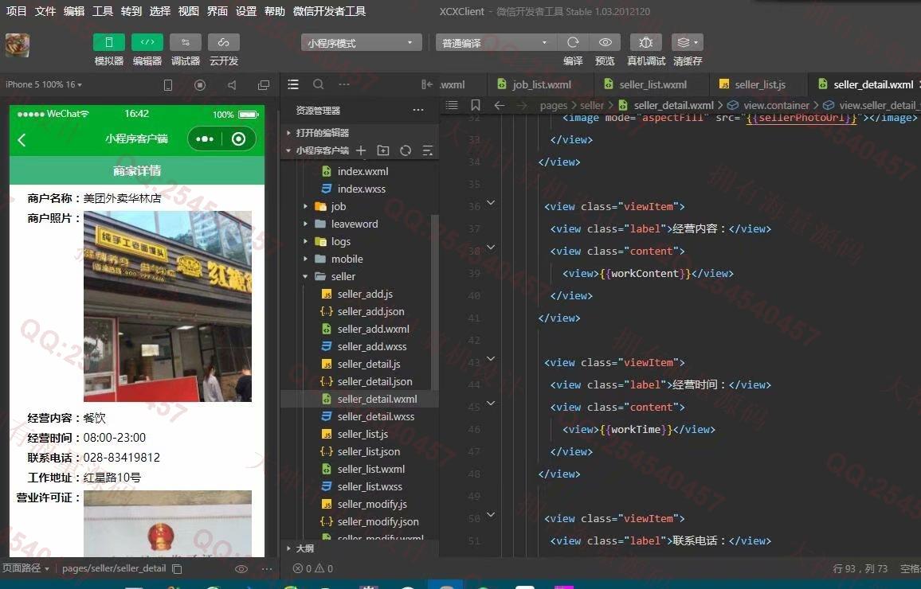
Task: Click the search icon in the sidebar
Action: pyautogui.click(x=319, y=84)
